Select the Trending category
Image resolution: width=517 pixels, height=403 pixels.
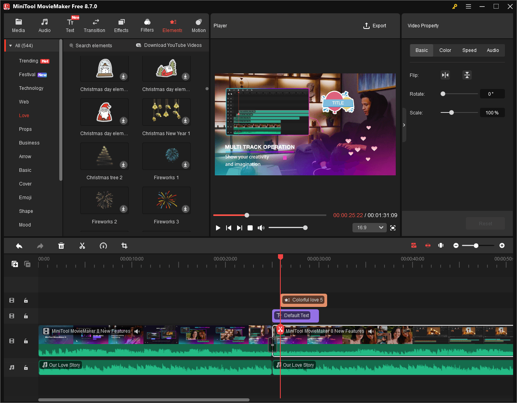(28, 61)
